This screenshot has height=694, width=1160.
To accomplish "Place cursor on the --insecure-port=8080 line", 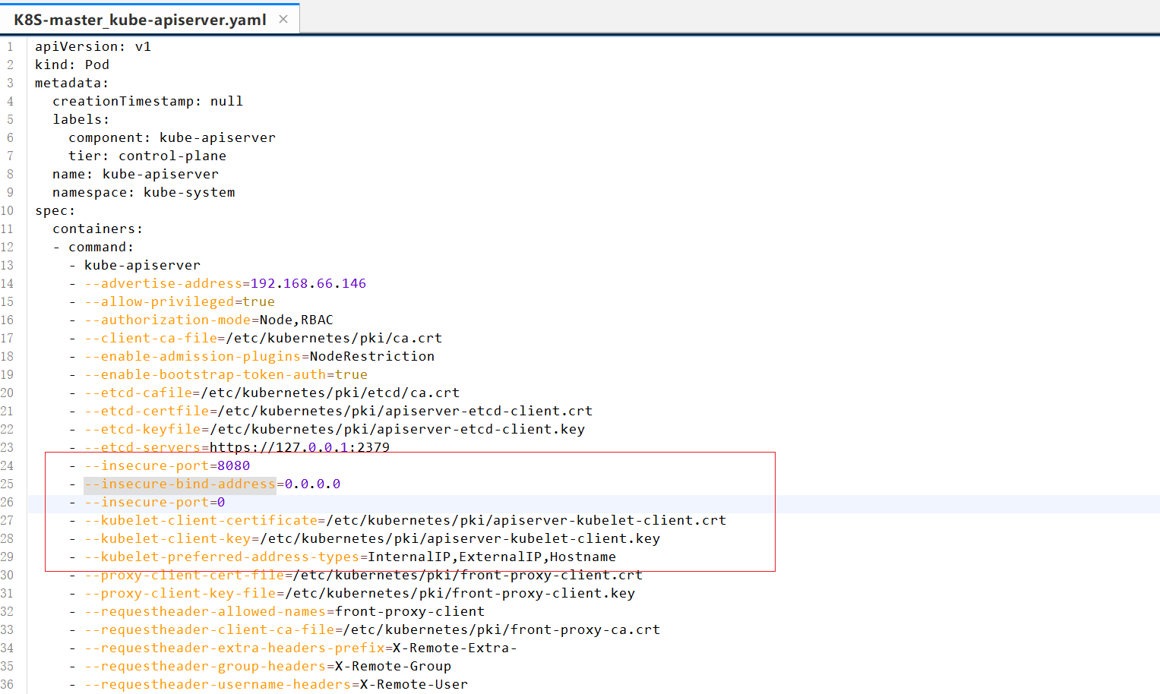I will tap(167, 465).
